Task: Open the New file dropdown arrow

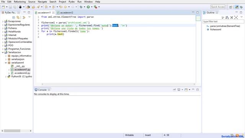Action: tap(7, 7)
